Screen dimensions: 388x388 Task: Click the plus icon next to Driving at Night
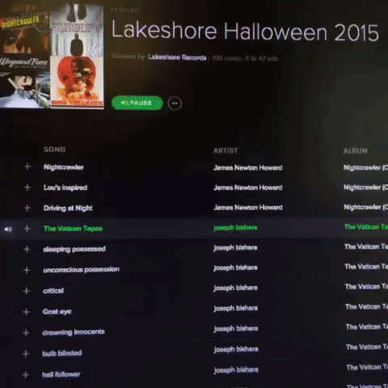27,208
